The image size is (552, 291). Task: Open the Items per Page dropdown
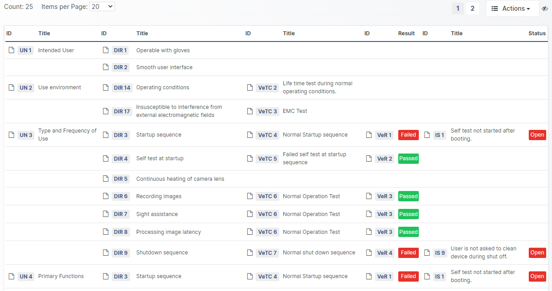pos(102,7)
